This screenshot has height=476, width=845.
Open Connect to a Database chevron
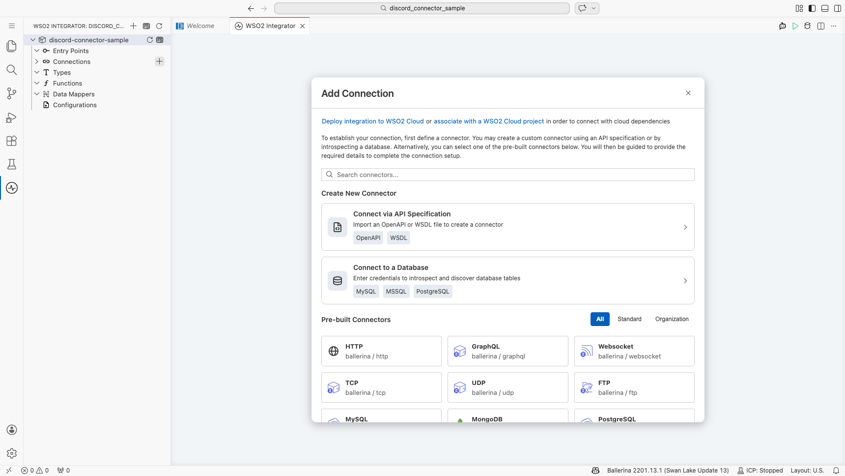(685, 281)
